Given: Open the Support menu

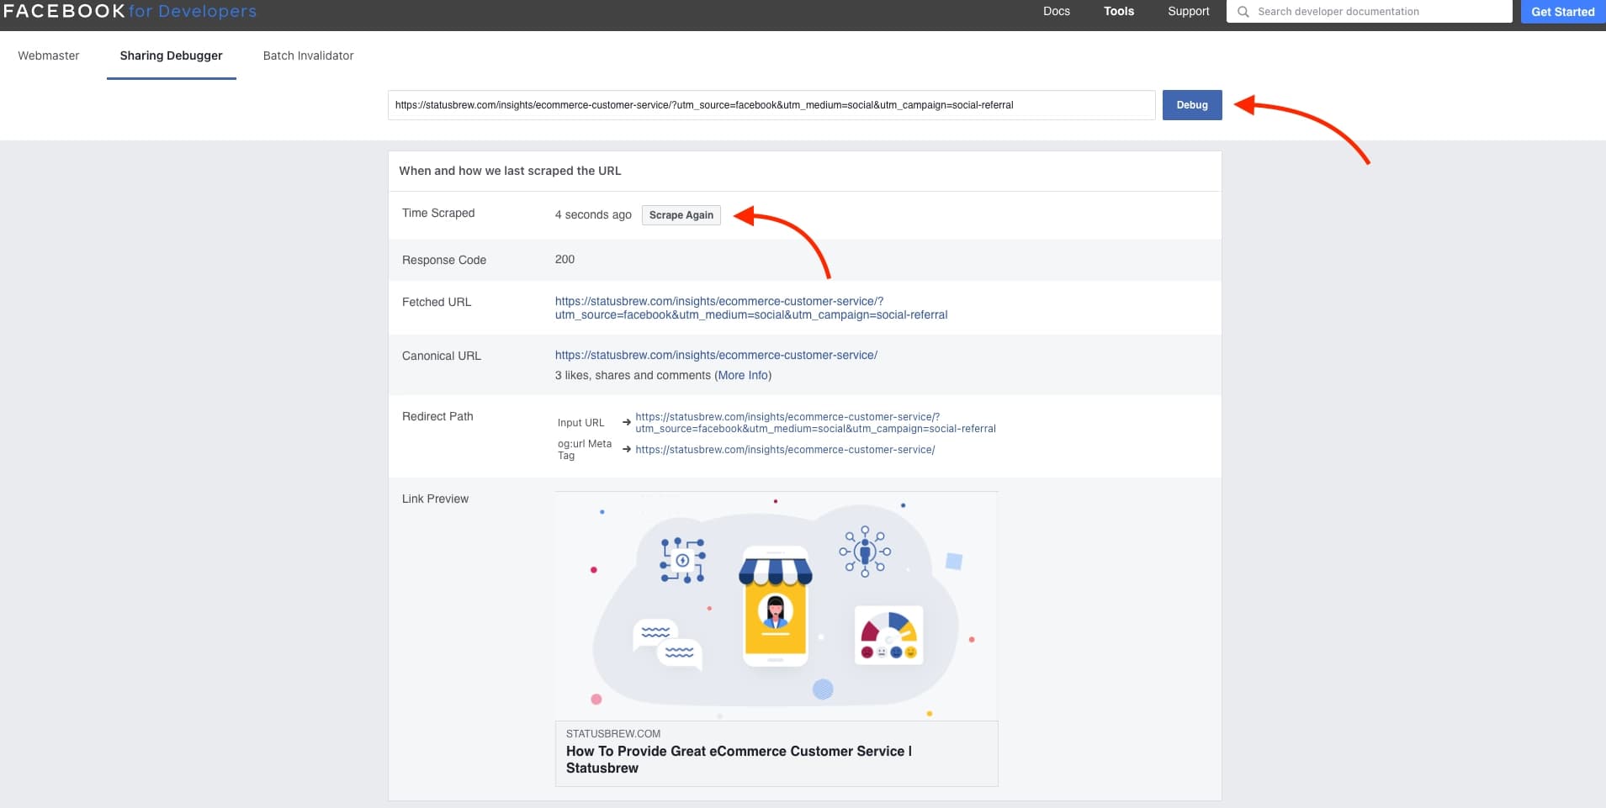Looking at the screenshot, I should click(x=1188, y=11).
